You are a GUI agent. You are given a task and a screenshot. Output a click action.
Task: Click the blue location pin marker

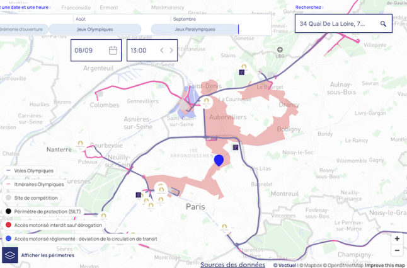click(219, 161)
